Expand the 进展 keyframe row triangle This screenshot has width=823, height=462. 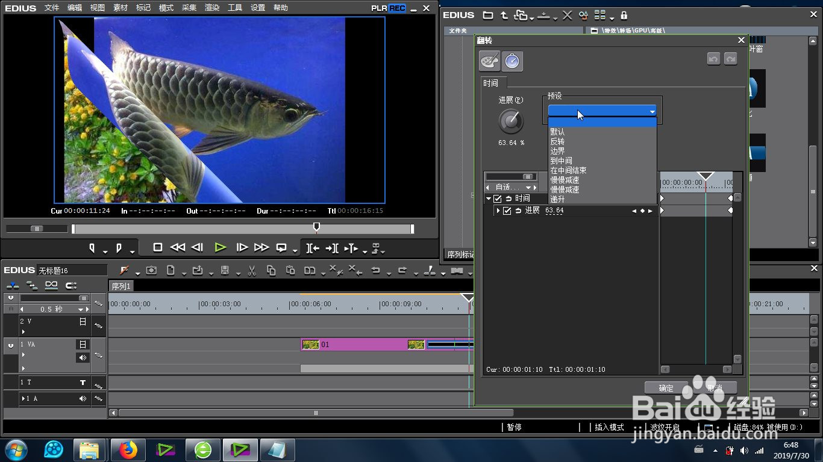point(498,211)
